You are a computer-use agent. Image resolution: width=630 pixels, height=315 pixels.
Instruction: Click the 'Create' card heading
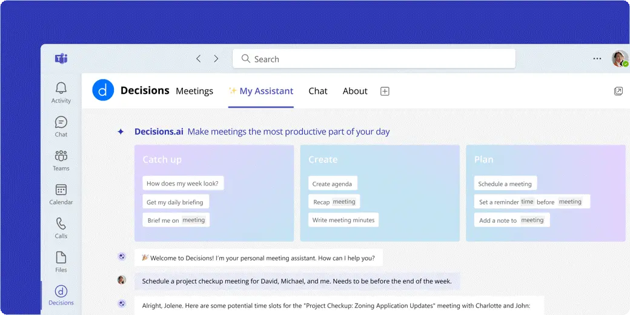323,159
